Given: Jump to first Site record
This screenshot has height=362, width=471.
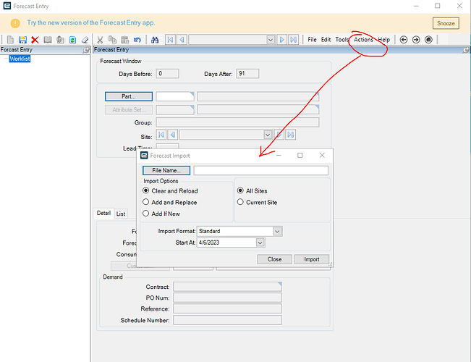Looking at the screenshot, I should pyautogui.click(x=161, y=135).
